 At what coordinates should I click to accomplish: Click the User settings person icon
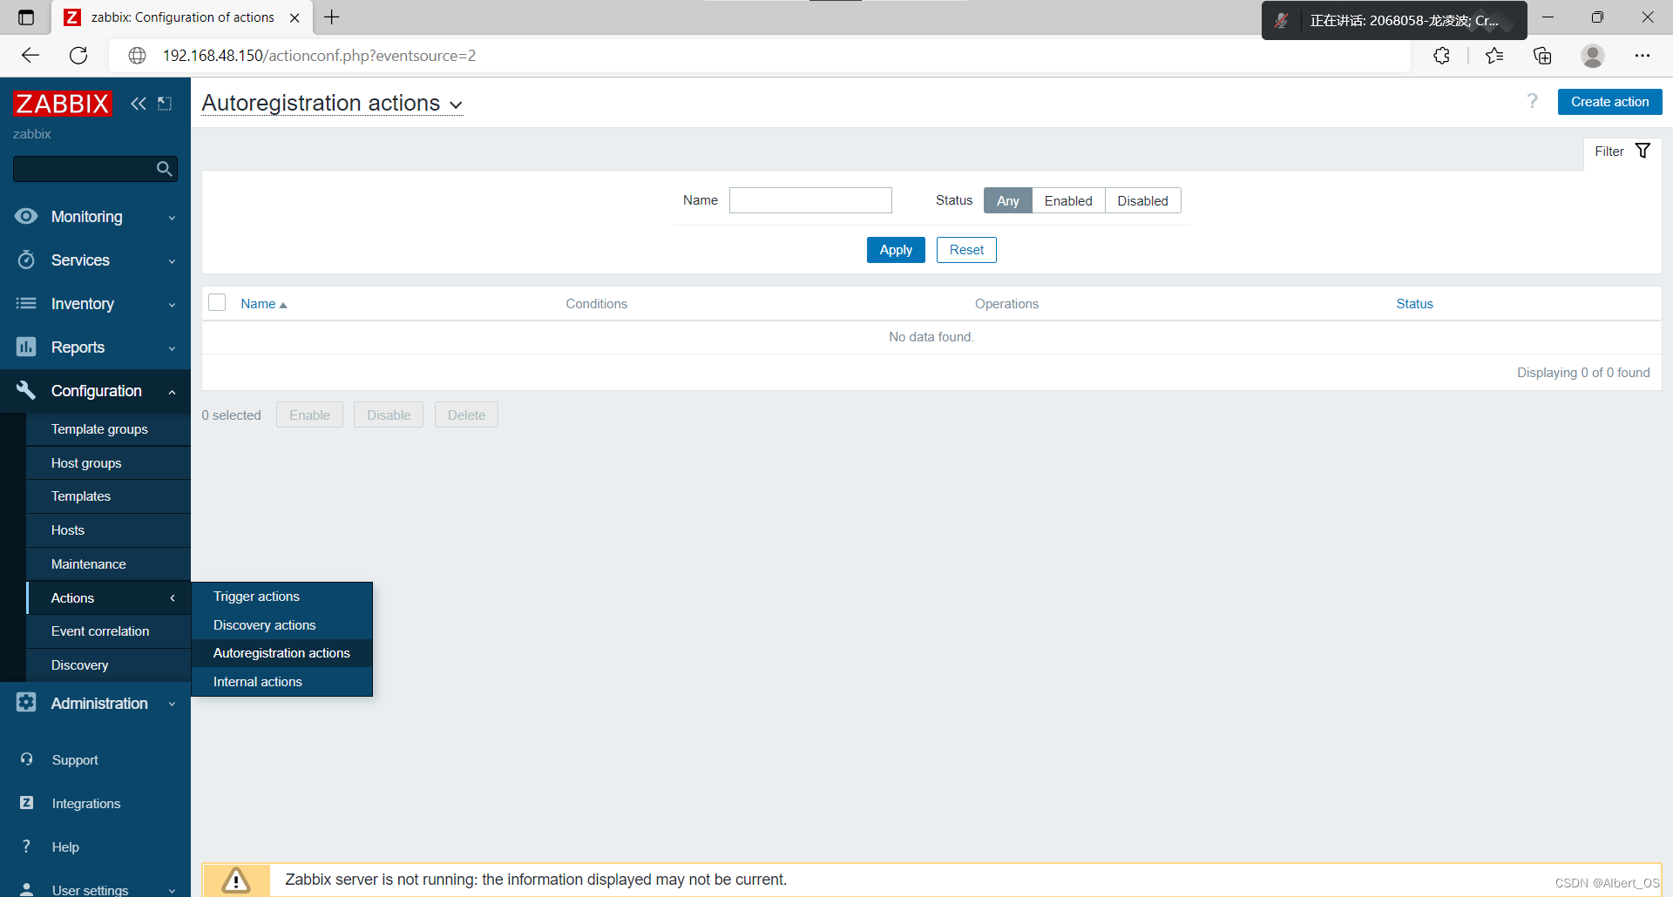[x=27, y=889]
